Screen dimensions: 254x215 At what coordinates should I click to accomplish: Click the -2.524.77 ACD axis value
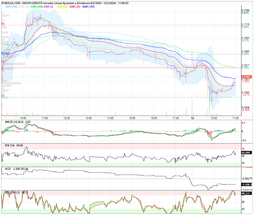coord(247,179)
